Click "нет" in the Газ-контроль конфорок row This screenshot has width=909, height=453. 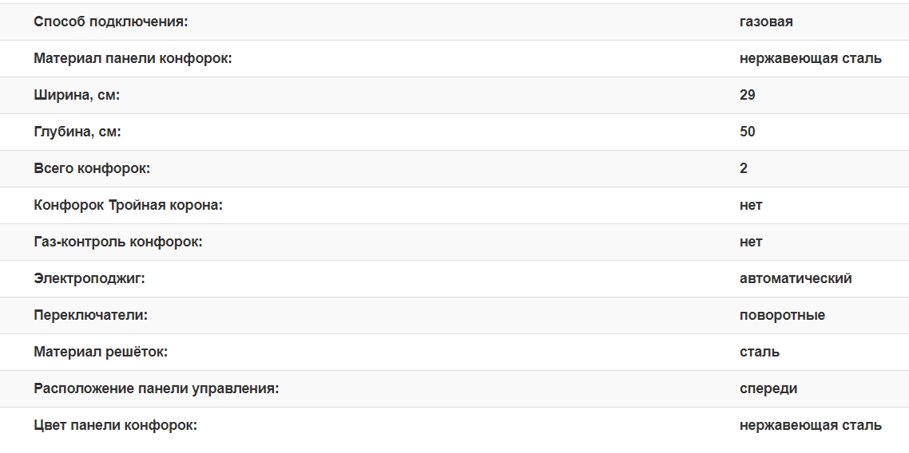[751, 242]
